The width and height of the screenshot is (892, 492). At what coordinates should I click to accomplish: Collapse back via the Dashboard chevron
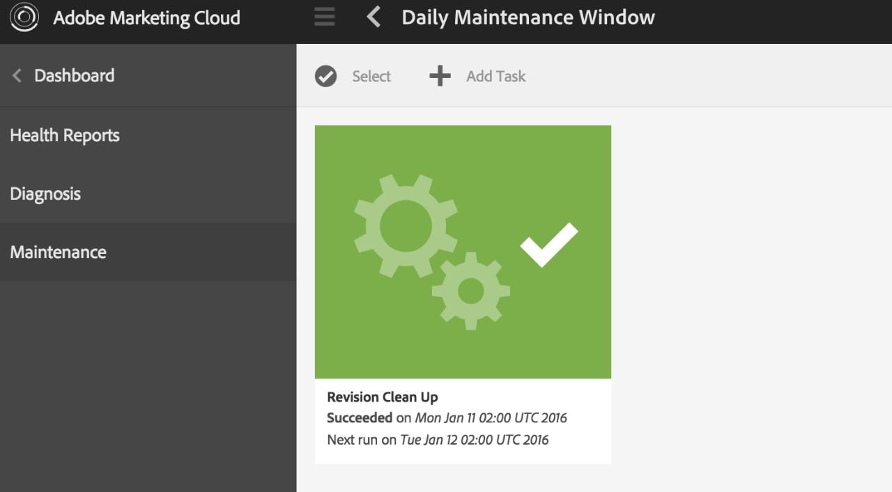coord(17,76)
